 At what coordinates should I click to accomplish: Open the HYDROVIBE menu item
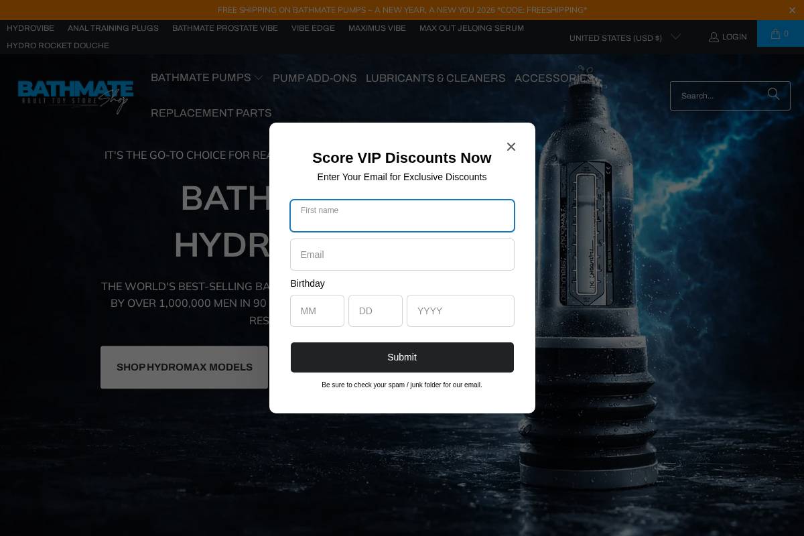30,28
